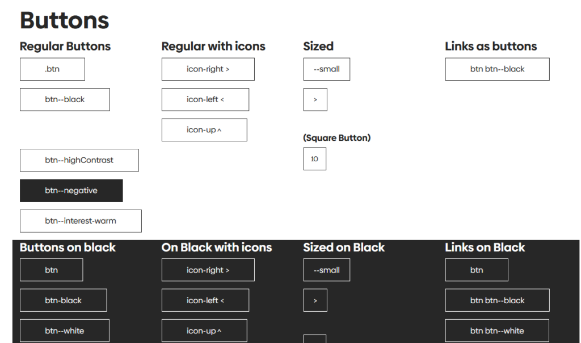This screenshot has height=343, width=581.
Task: Select the btn--interest-warm button
Action: pyautogui.click(x=81, y=221)
